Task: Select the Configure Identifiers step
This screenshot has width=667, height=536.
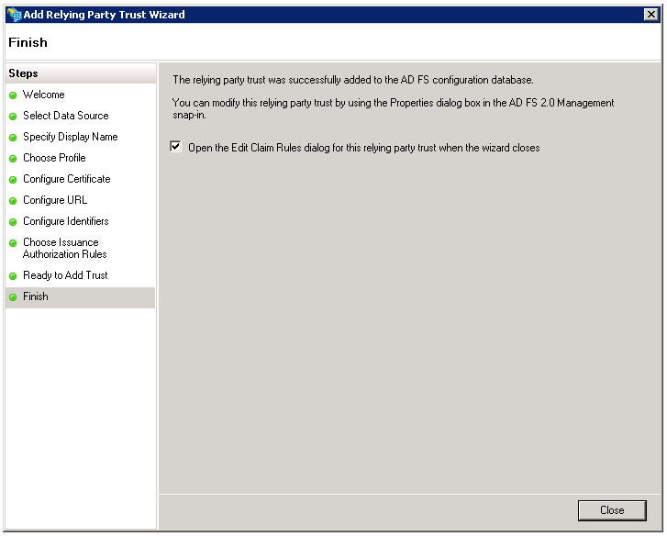Action: coord(65,221)
